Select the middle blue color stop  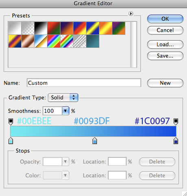(x=95, y=141)
